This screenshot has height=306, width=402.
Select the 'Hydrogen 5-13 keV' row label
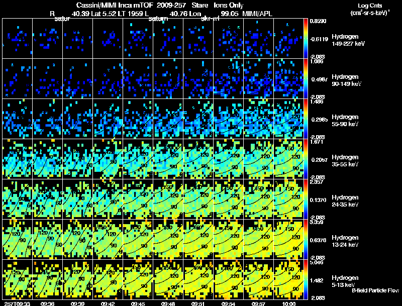click(345, 281)
